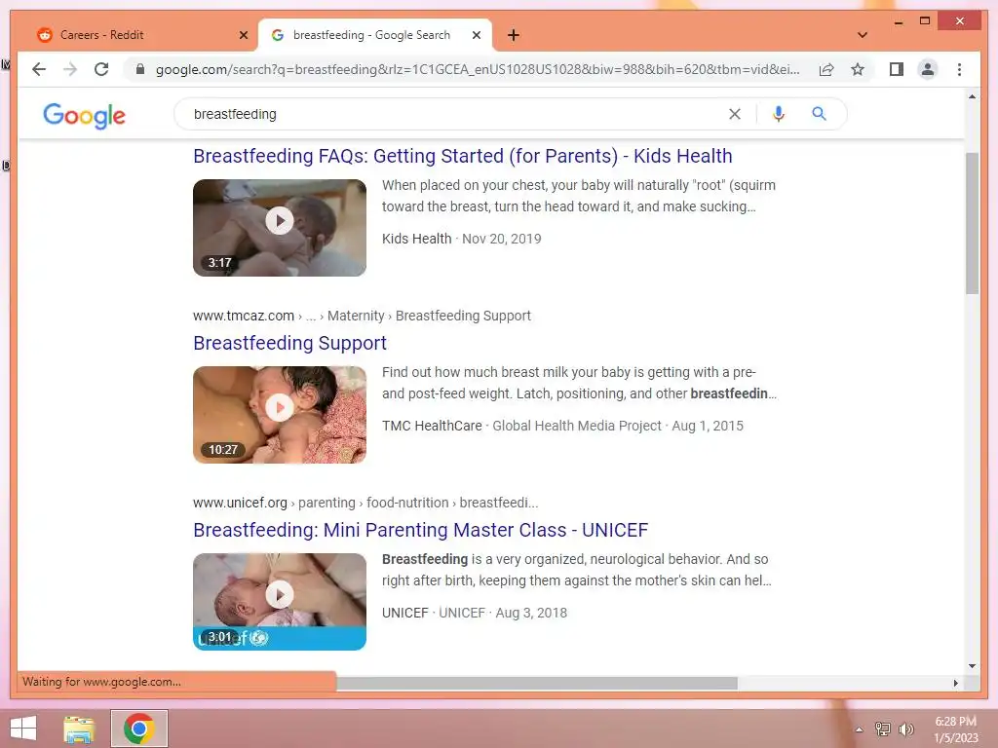Viewport: 998px width, 748px height.
Task: Expand the tab search dropdown arrow
Action: coord(863,35)
